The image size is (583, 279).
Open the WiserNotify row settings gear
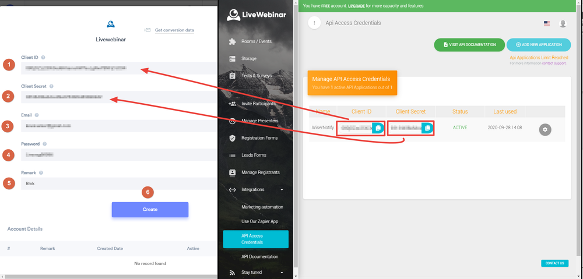coord(545,129)
